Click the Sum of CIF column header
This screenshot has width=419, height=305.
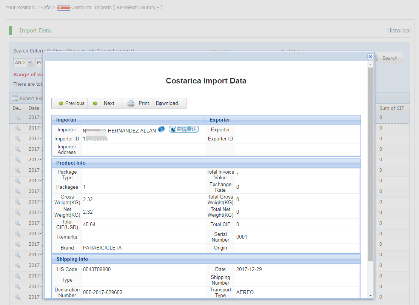tap(391, 108)
